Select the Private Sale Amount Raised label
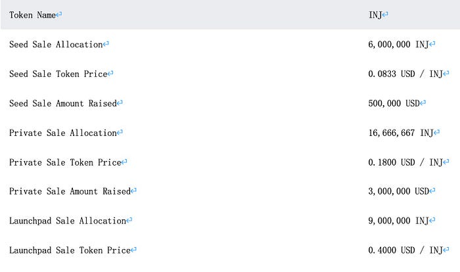460x272 pixels. [70, 191]
